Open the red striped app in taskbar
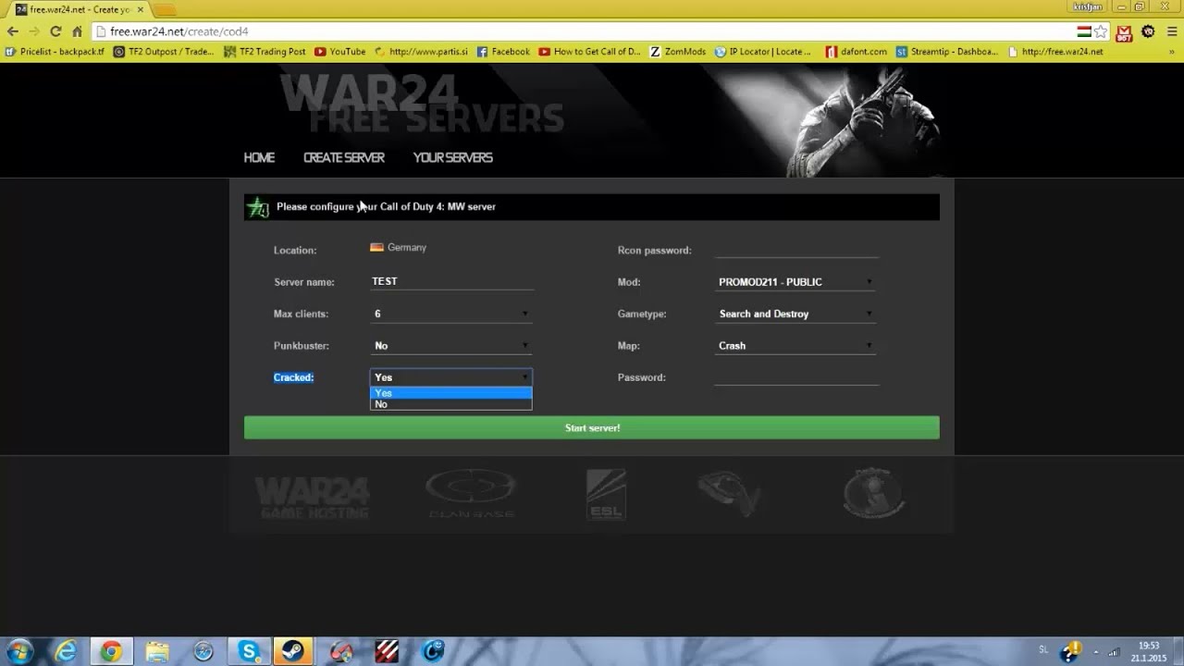The height and width of the screenshot is (666, 1184). point(387,651)
